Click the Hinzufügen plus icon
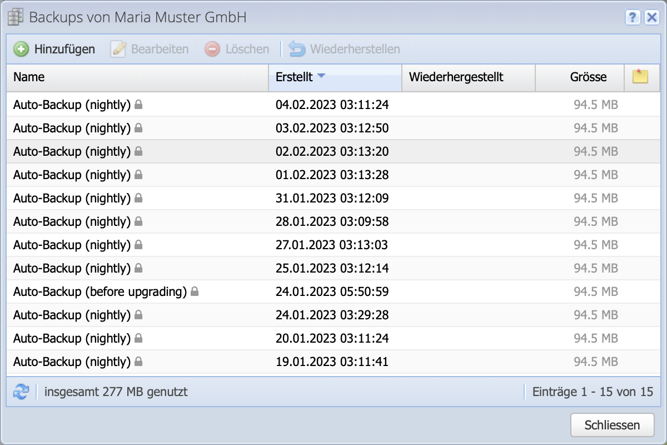667x445 pixels. (x=21, y=49)
